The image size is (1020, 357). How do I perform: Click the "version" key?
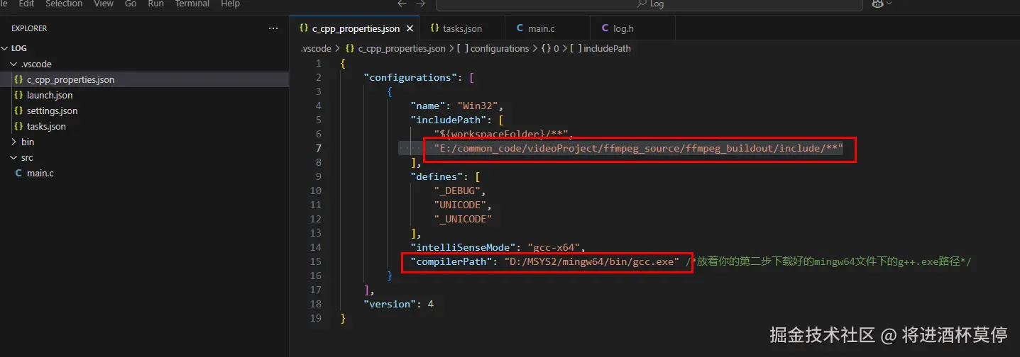coord(389,304)
